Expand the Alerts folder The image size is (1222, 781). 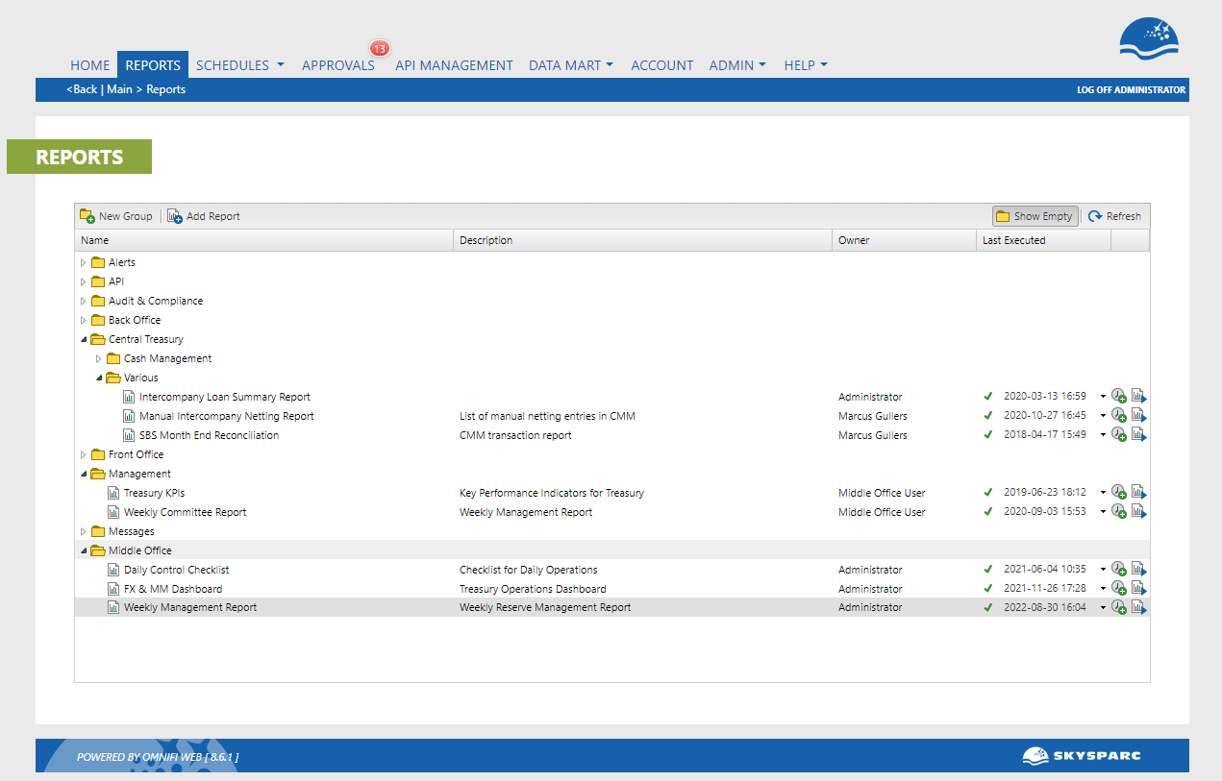(x=83, y=262)
